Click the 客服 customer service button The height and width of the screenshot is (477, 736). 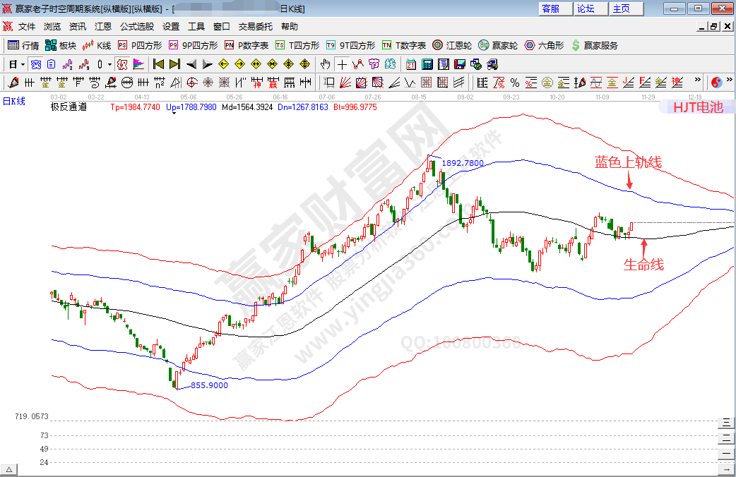tap(550, 8)
